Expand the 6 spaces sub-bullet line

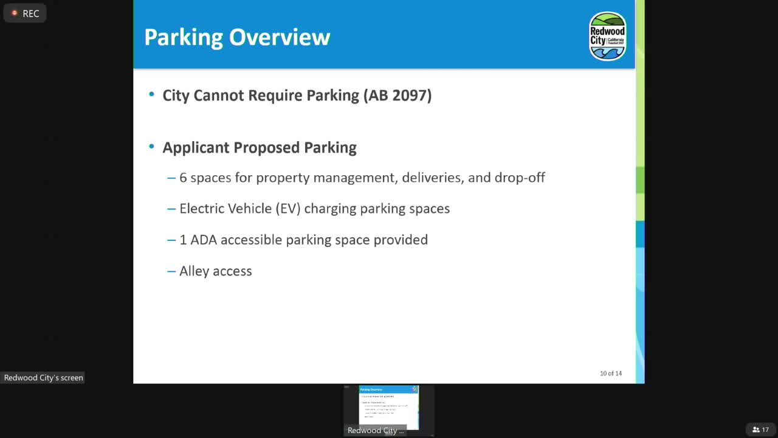(x=171, y=178)
